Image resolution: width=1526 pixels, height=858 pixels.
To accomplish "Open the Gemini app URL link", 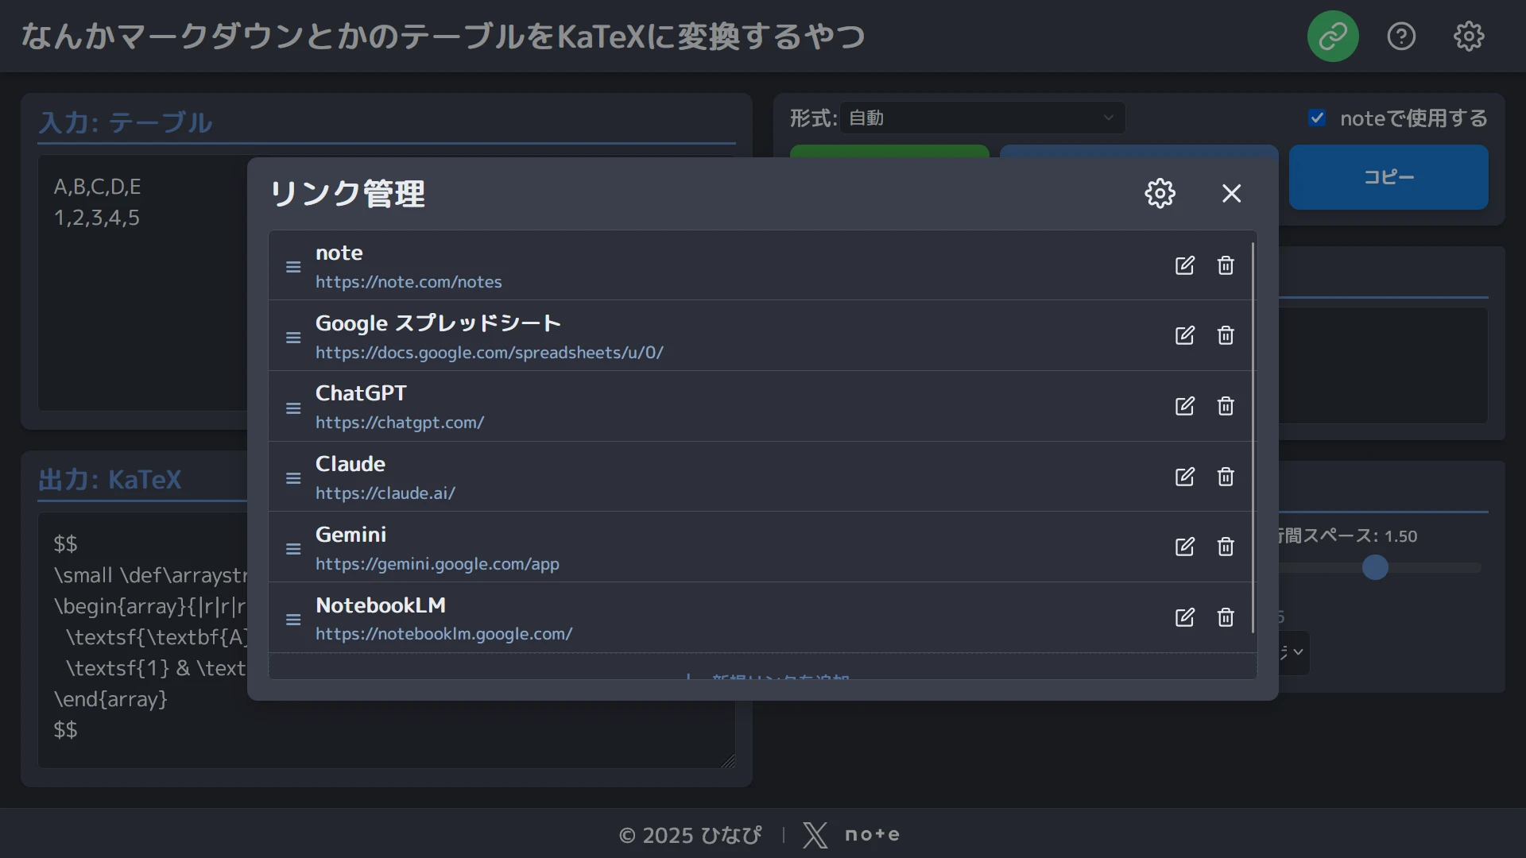I will tap(437, 564).
